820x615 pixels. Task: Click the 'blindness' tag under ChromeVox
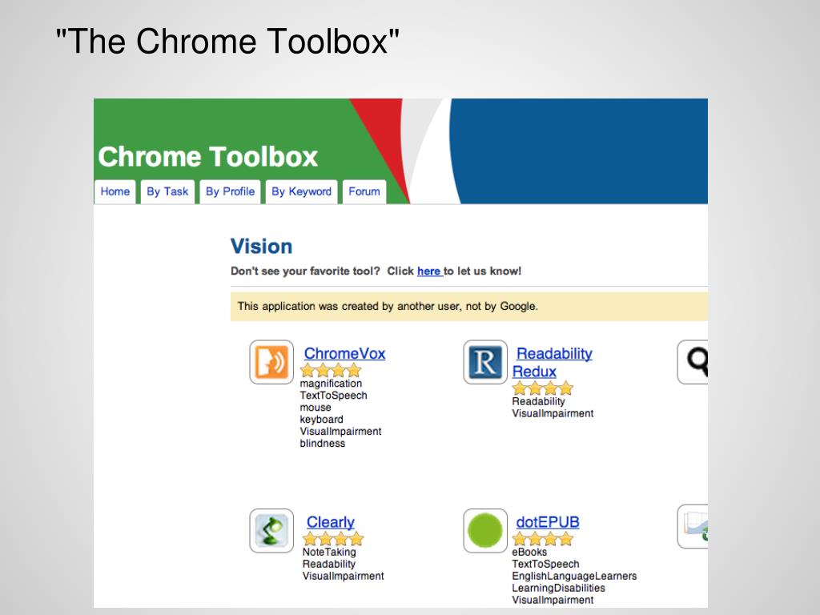coord(322,444)
